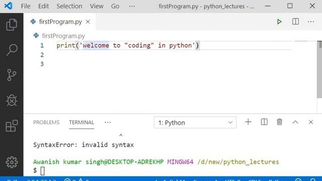Minimize the VS Code window

(x=268, y=6)
